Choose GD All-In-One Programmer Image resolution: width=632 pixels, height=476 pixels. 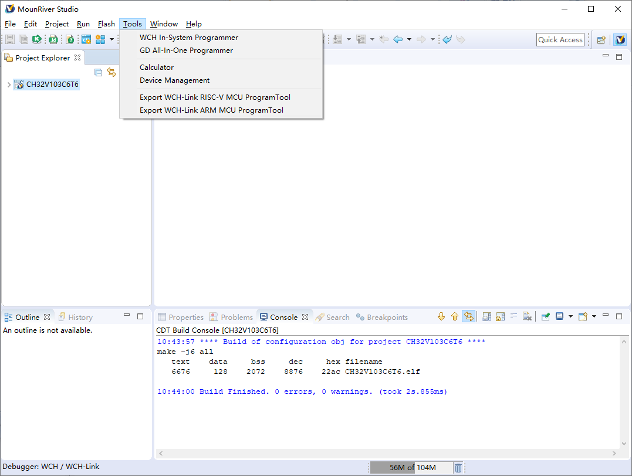221,50
